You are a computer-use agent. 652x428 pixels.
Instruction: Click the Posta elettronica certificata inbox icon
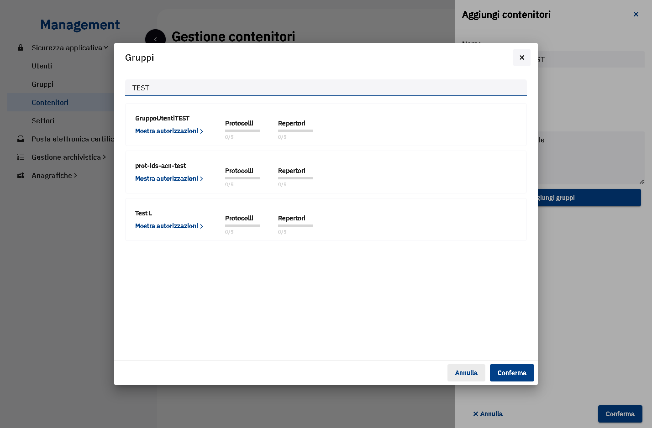click(x=21, y=139)
